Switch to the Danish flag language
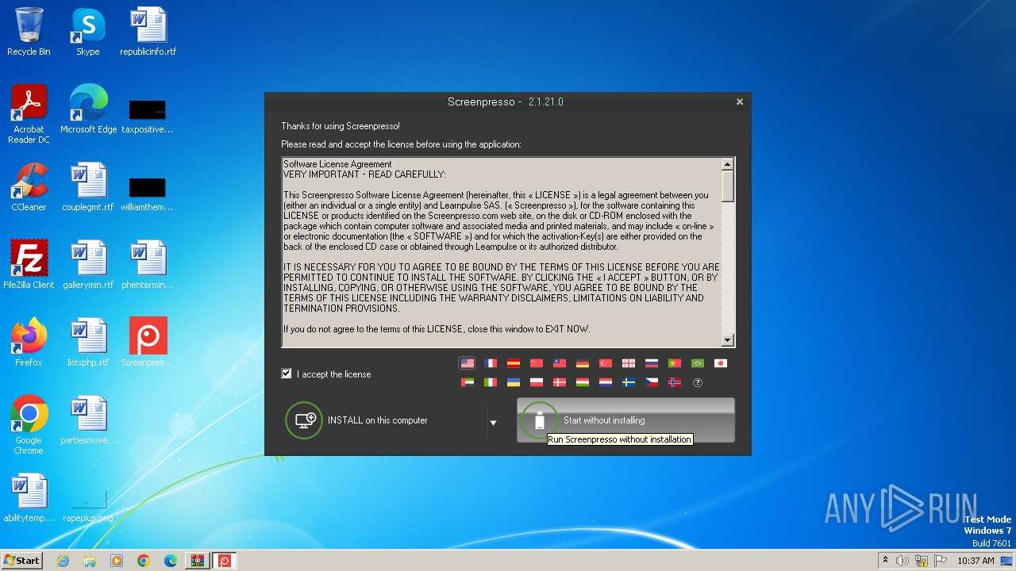The height and width of the screenshot is (571, 1016). (560, 382)
